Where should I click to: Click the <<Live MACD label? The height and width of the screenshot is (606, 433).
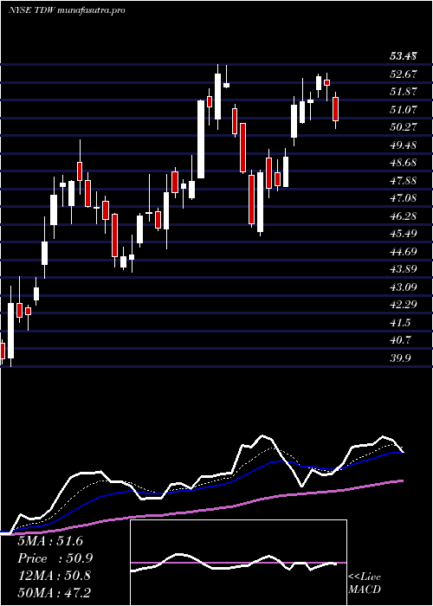tap(365, 583)
